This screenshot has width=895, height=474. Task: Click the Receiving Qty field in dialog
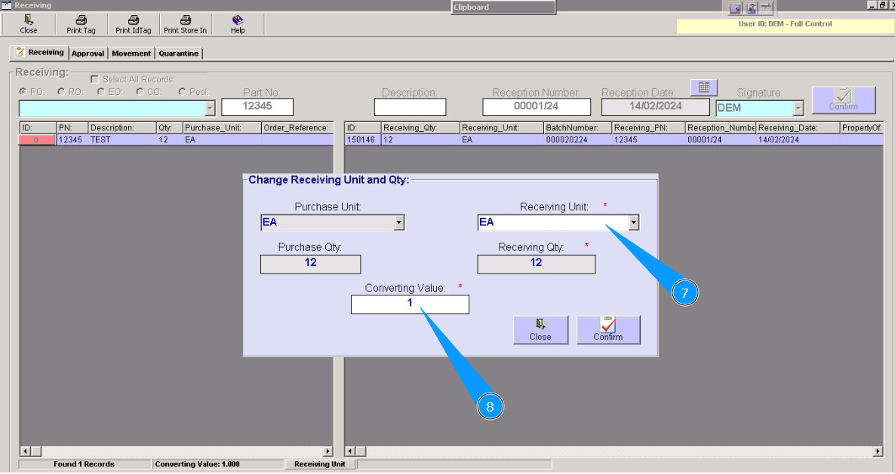[x=536, y=264]
